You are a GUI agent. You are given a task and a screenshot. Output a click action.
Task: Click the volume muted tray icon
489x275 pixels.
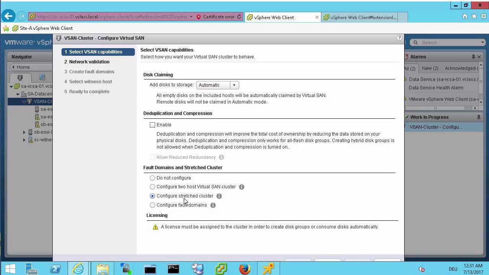(422, 269)
